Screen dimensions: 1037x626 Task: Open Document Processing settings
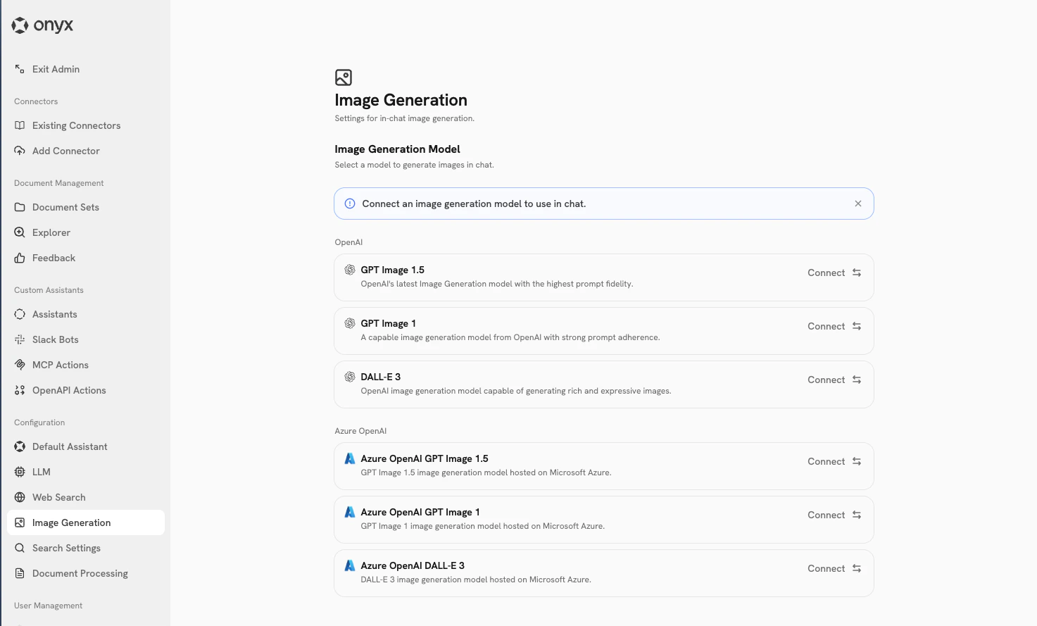(x=80, y=573)
